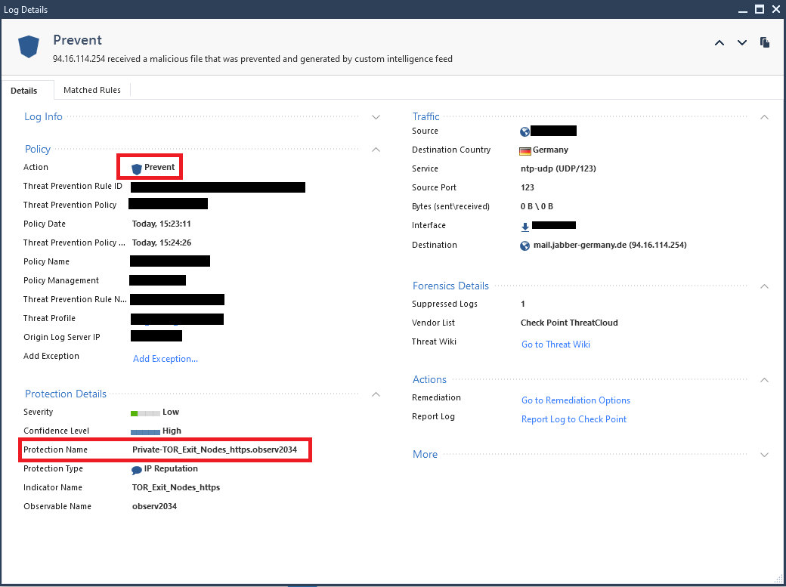This screenshot has height=587, width=786.
Task: Click the Prevent shield icon in header
Action: pos(28,46)
